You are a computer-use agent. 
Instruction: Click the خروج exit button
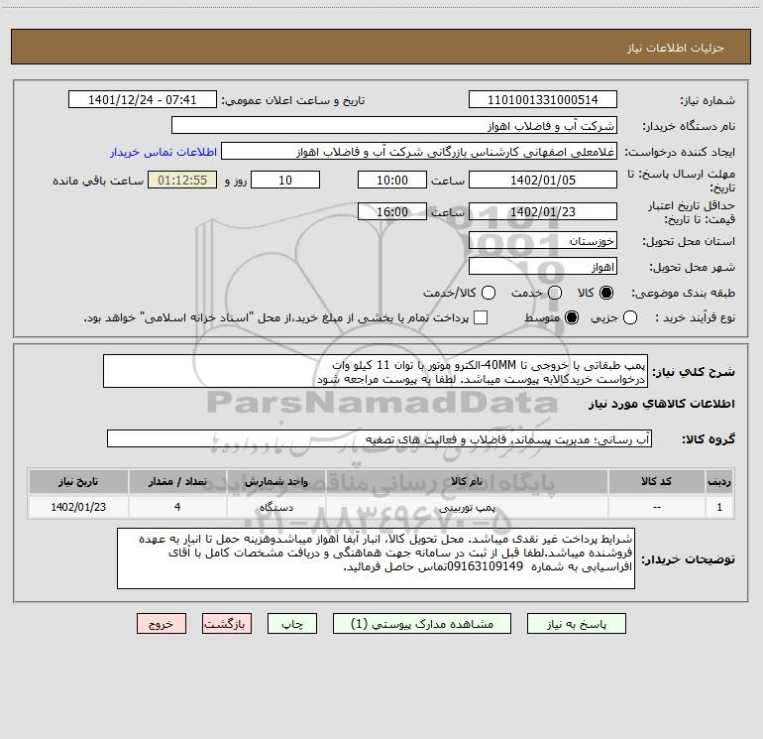pyautogui.click(x=162, y=624)
